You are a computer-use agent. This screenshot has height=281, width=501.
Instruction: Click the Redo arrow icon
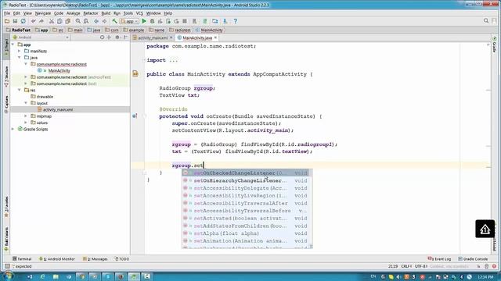pos(41,21)
